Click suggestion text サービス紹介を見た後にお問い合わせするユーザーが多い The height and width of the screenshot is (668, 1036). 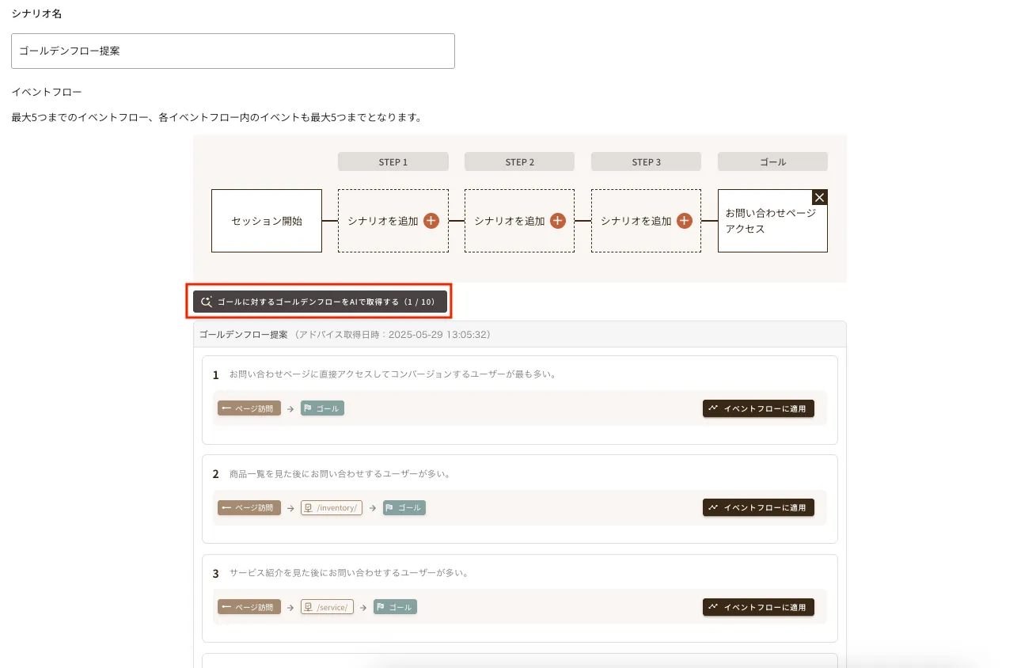coord(348,573)
